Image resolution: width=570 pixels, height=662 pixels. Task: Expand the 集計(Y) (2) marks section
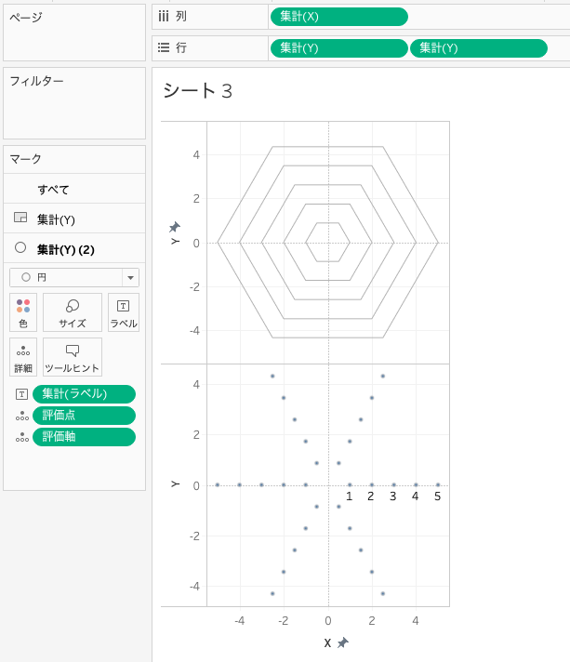(x=65, y=249)
